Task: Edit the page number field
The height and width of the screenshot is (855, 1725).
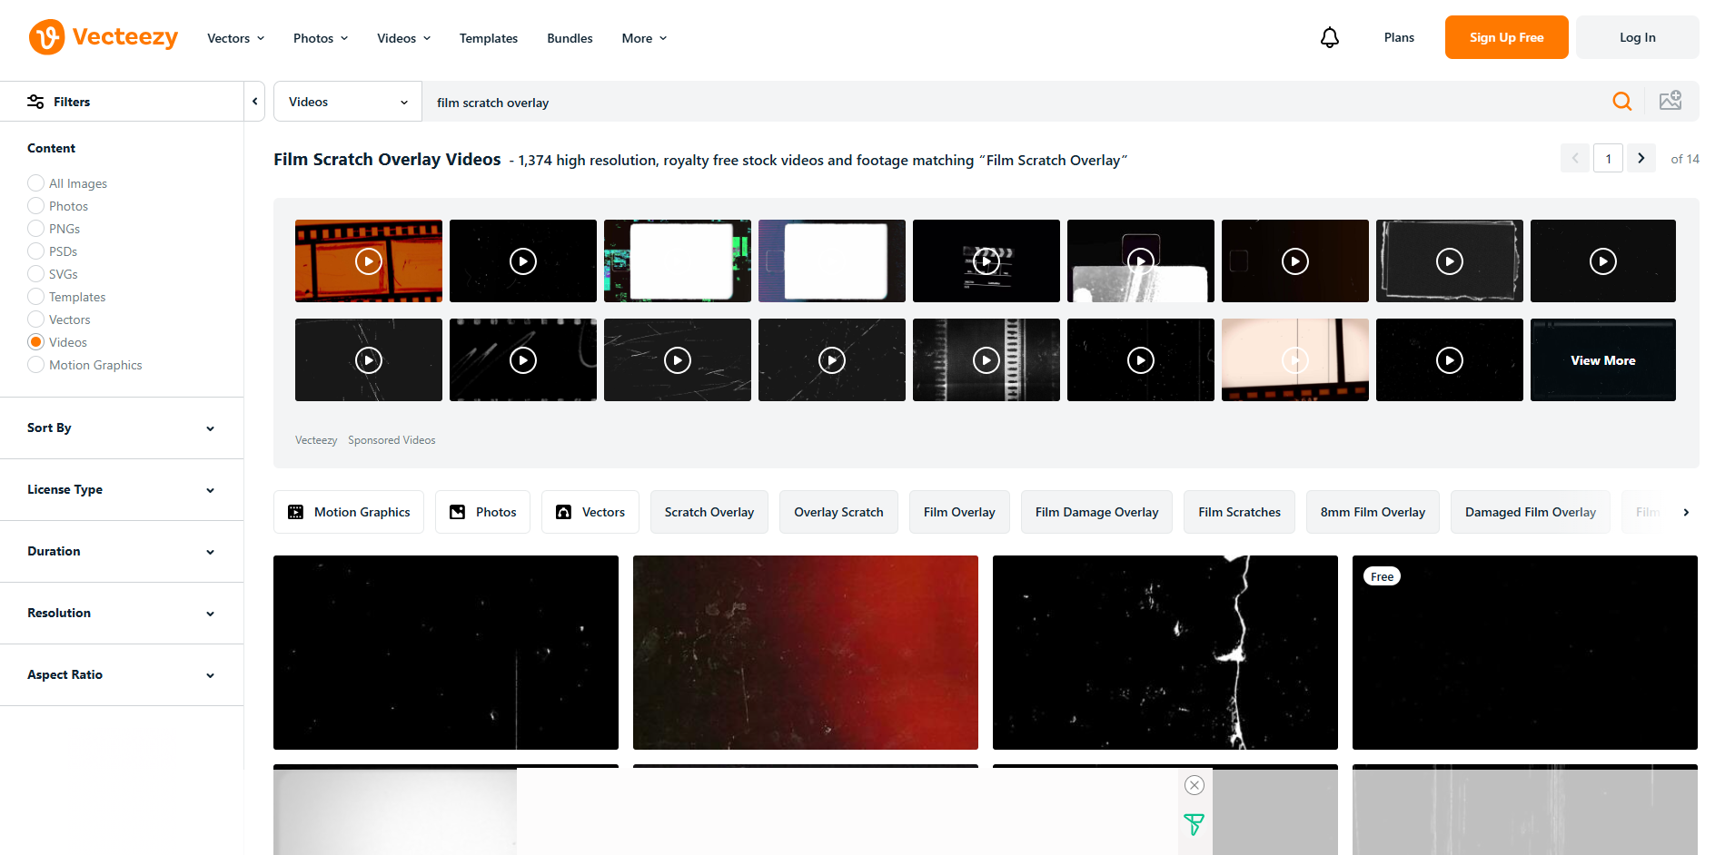Action: 1608,158
